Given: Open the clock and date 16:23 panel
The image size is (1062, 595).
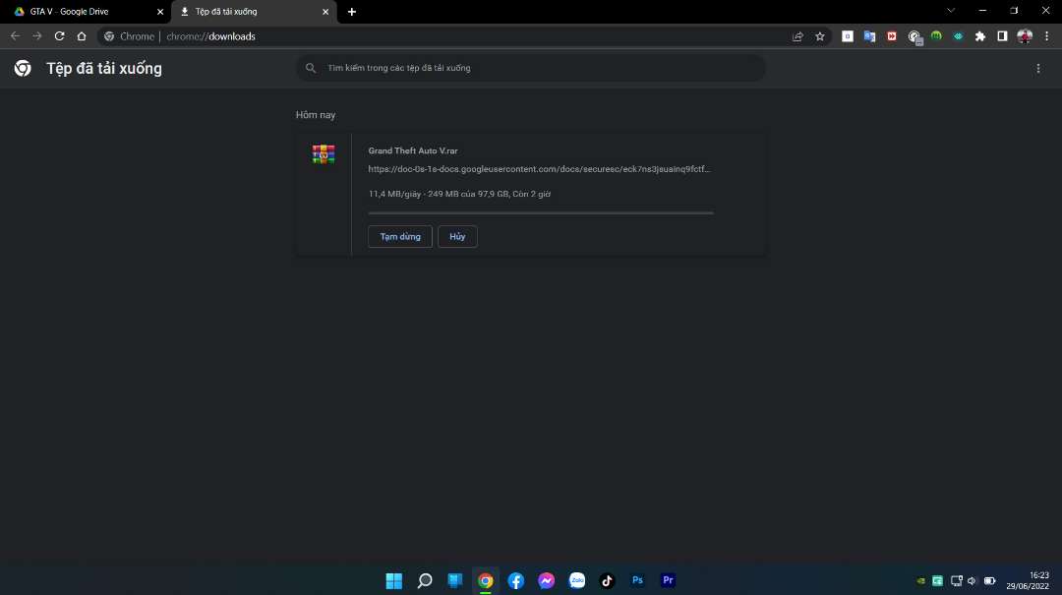Looking at the screenshot, I should coord(1029,581).
